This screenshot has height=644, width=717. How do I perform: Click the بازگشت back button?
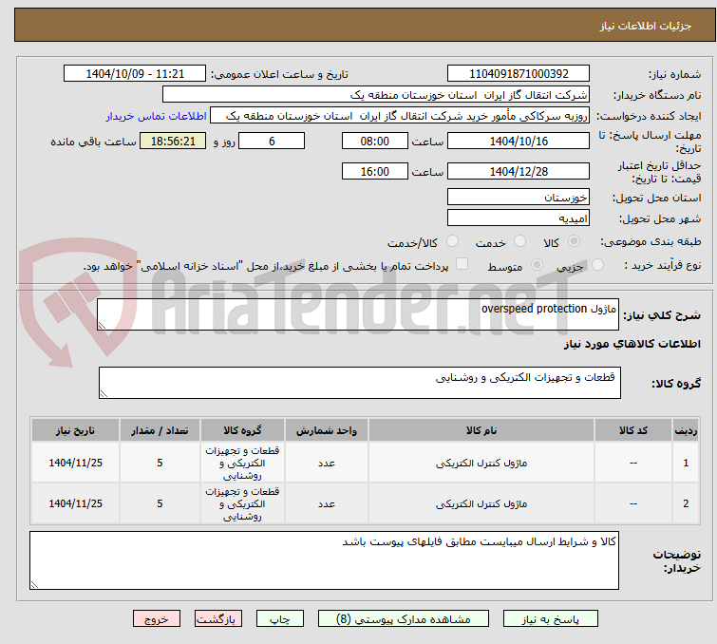[218, 619]
